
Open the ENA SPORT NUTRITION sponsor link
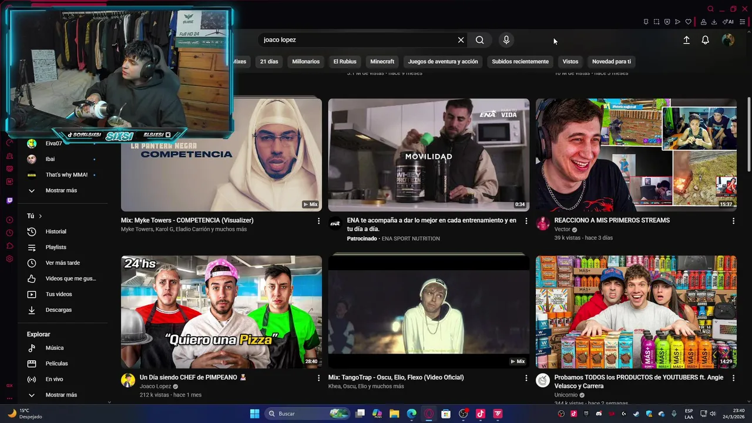tap(411, 239)
